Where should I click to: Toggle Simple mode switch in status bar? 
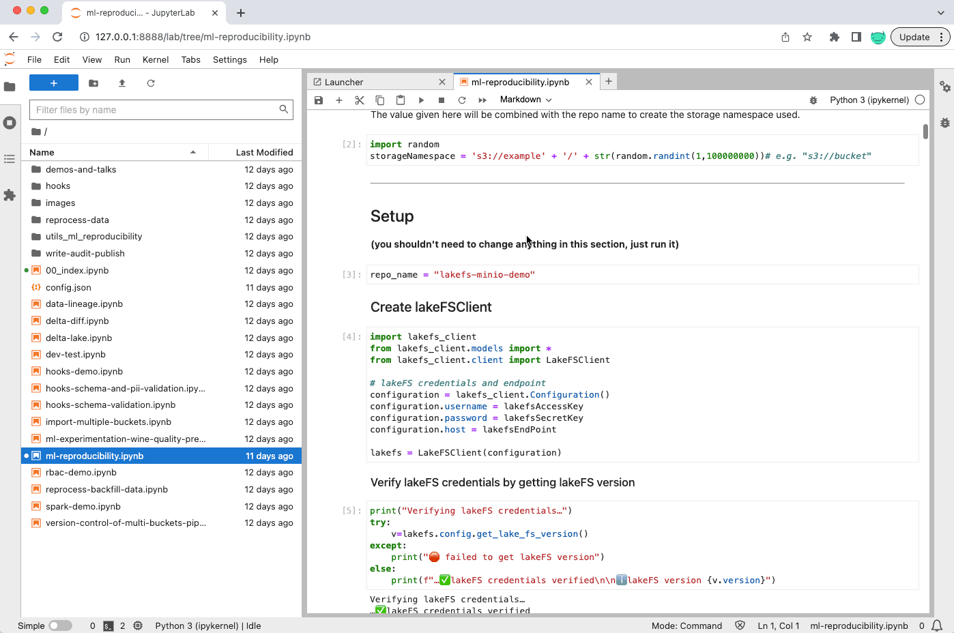coord(60,625)
